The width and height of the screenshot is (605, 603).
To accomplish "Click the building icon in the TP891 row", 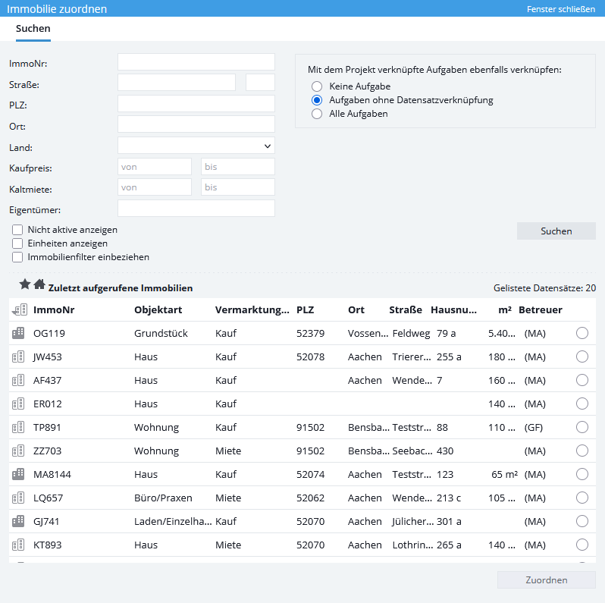I will tap(18, 427).
